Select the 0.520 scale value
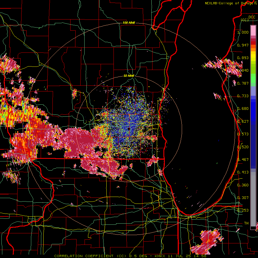 (x=243, y=147)
